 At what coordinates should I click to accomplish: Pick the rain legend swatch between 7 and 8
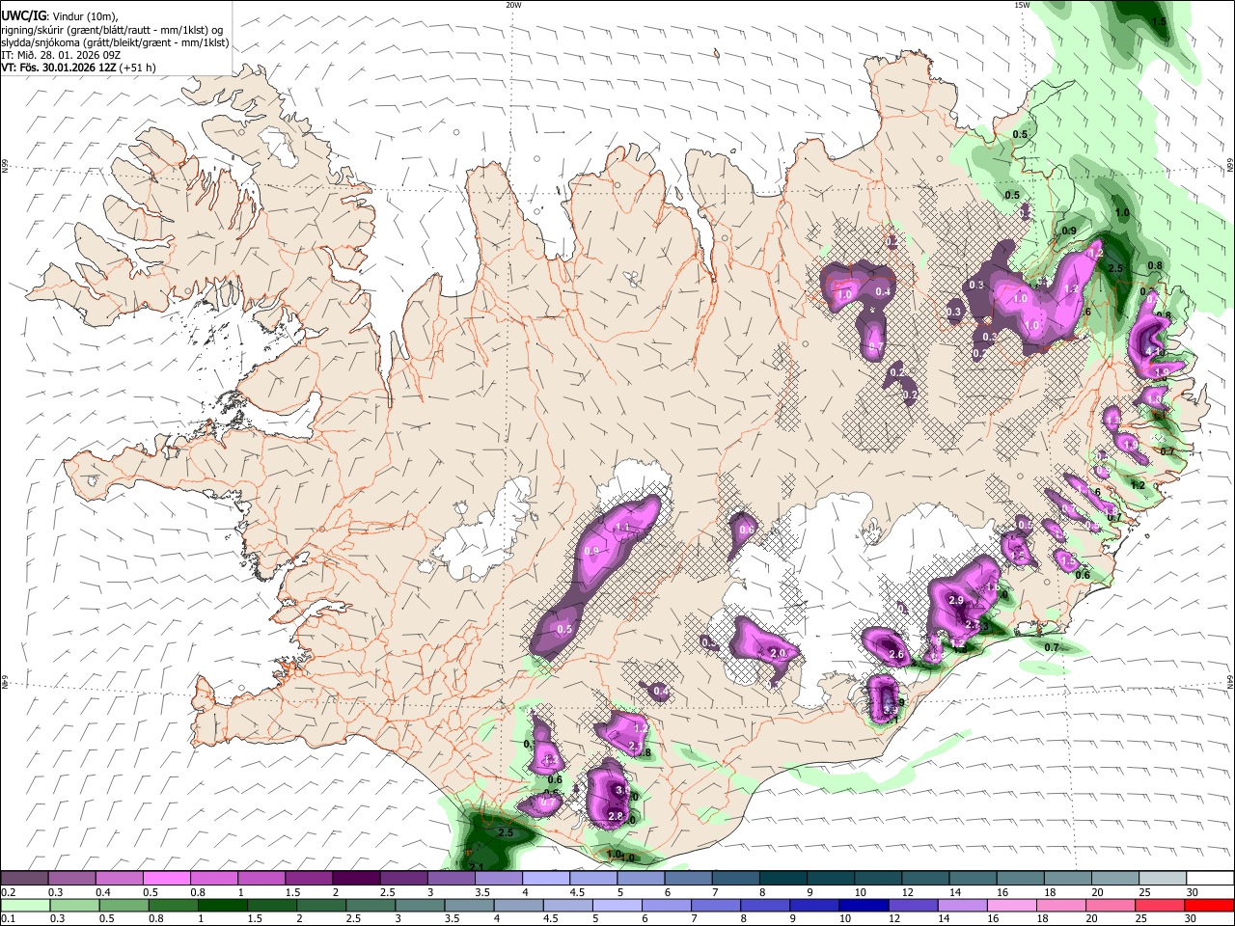716,905
